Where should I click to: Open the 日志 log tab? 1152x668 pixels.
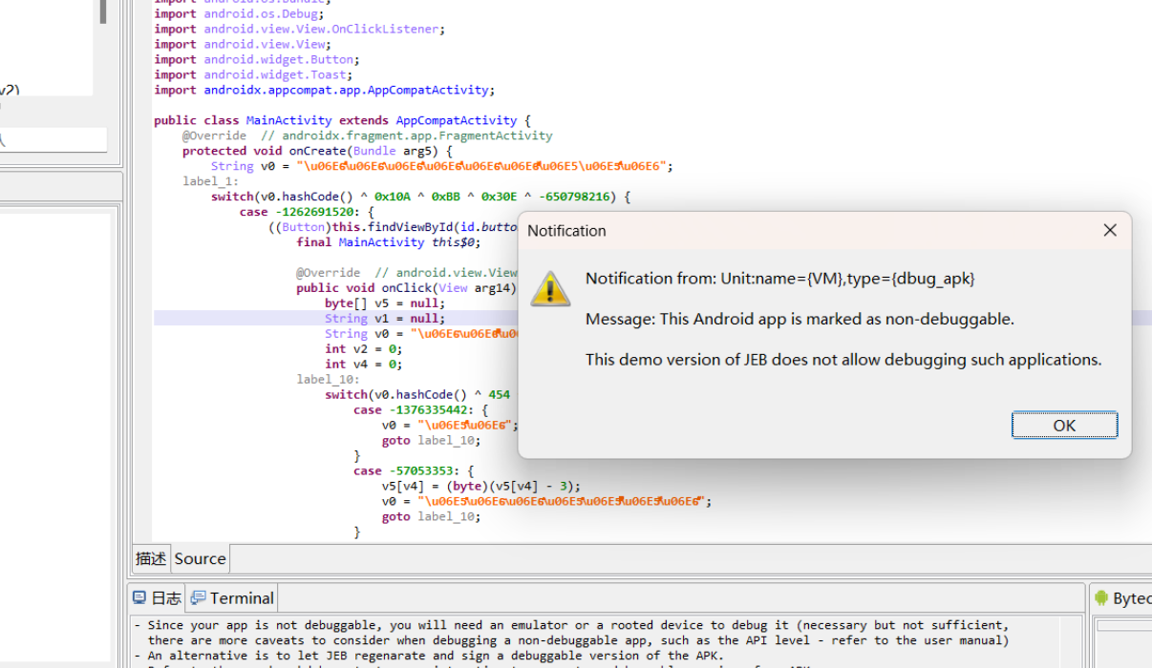157,598
